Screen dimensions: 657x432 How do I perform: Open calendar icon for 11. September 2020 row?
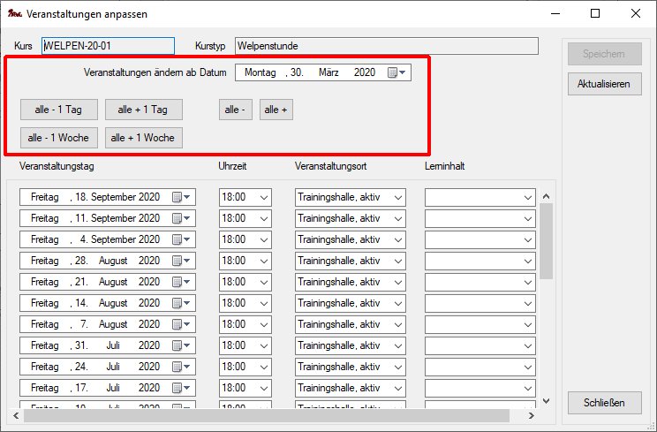click(x=181, y=218)
